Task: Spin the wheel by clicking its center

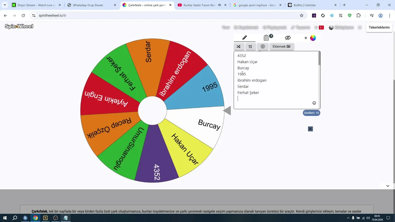Action: tap(152, 110)
